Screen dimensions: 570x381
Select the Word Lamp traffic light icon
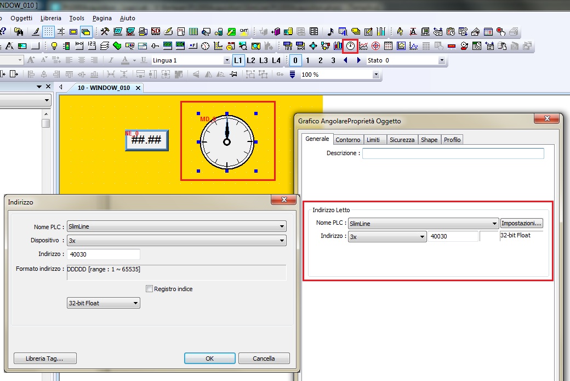click(66, 46)
